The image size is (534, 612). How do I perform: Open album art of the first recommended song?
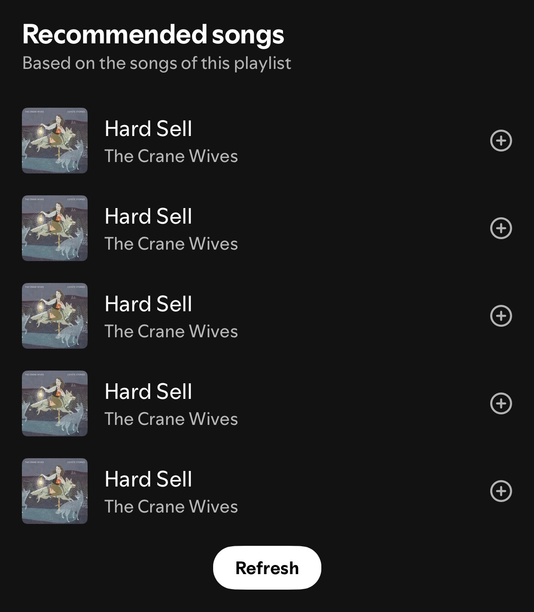point(55,141)
